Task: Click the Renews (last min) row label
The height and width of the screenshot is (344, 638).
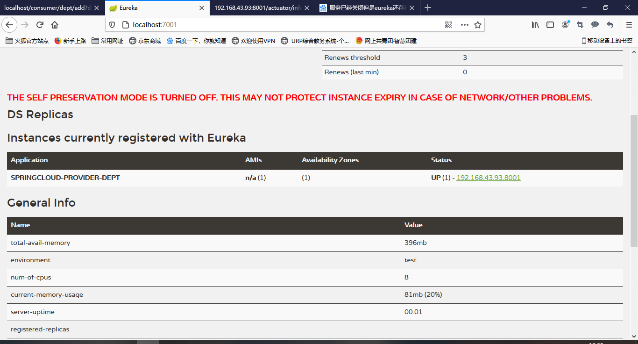Action: point(352,72)
